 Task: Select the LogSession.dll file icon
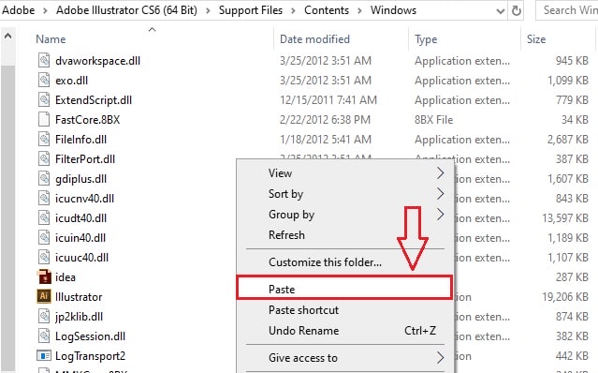pyautogui.click(x=44, y=336)
